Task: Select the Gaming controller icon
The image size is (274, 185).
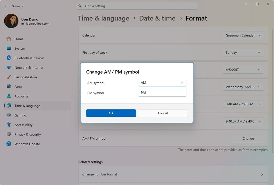Action: pos(9,115)
